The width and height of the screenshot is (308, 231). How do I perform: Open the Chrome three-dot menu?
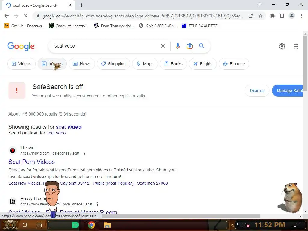click(301, 16)
